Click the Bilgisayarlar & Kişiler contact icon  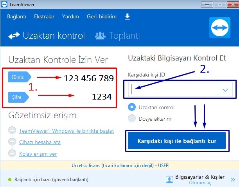pyautogui.click(x=169, y=180)
